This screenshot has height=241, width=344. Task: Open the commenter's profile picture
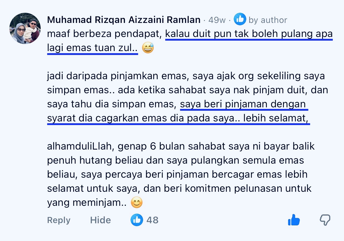(25, 28)
